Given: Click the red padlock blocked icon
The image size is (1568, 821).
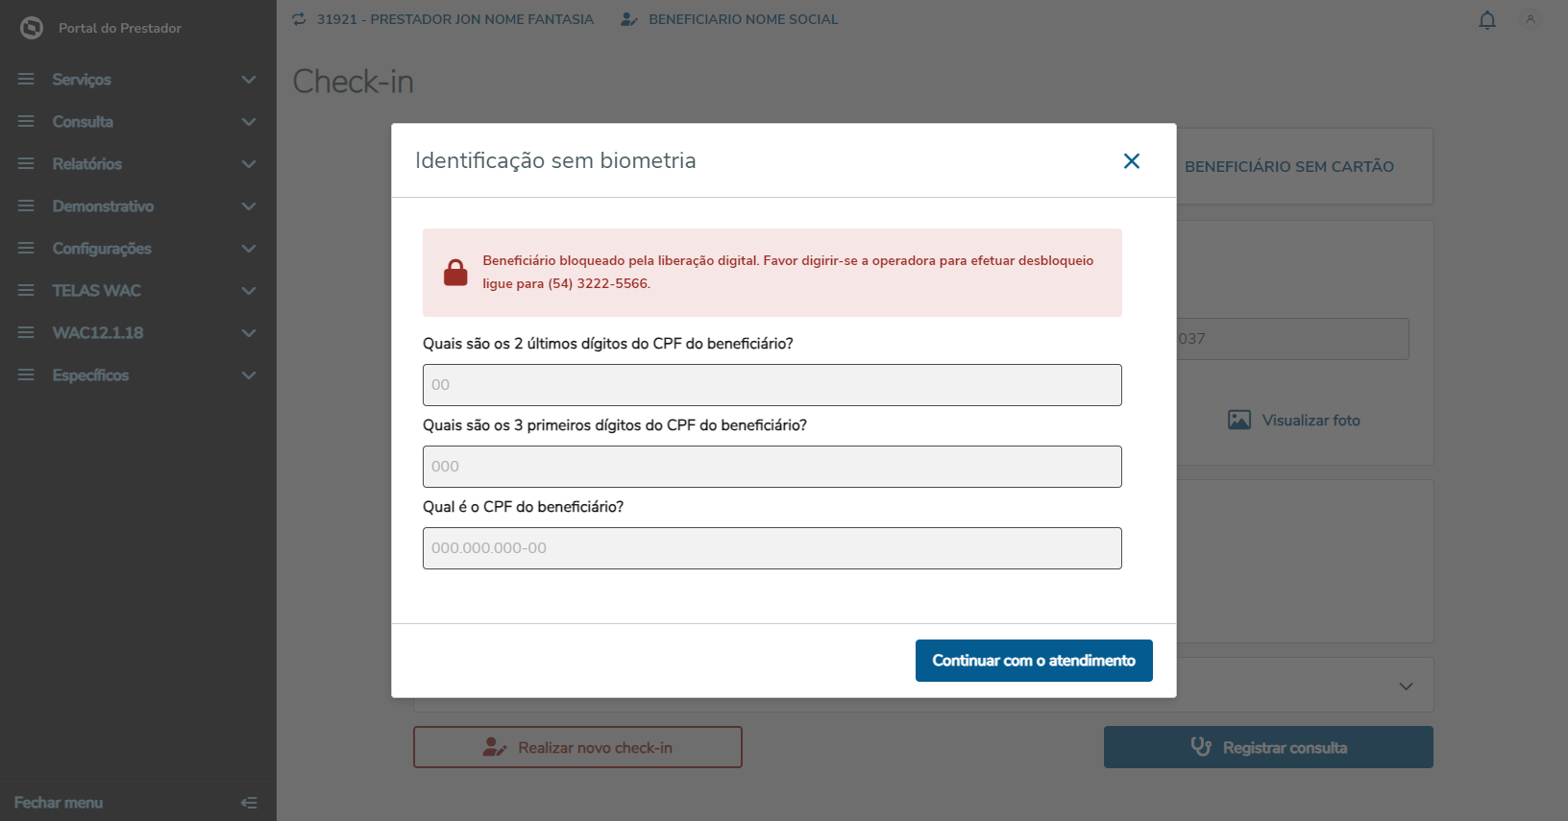Looking at the screenshot, I should click(455, 273).
